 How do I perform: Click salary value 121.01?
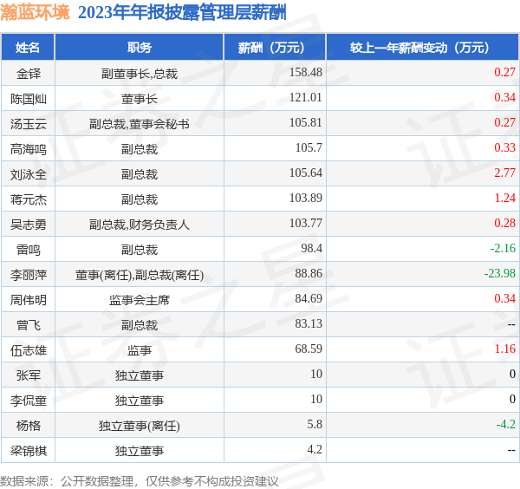(x=305, y=97)
